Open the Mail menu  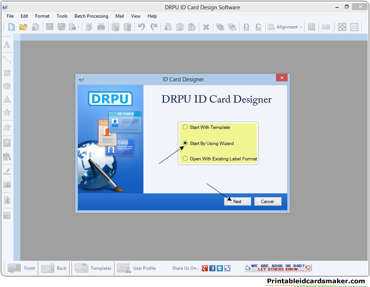(119, 16)
